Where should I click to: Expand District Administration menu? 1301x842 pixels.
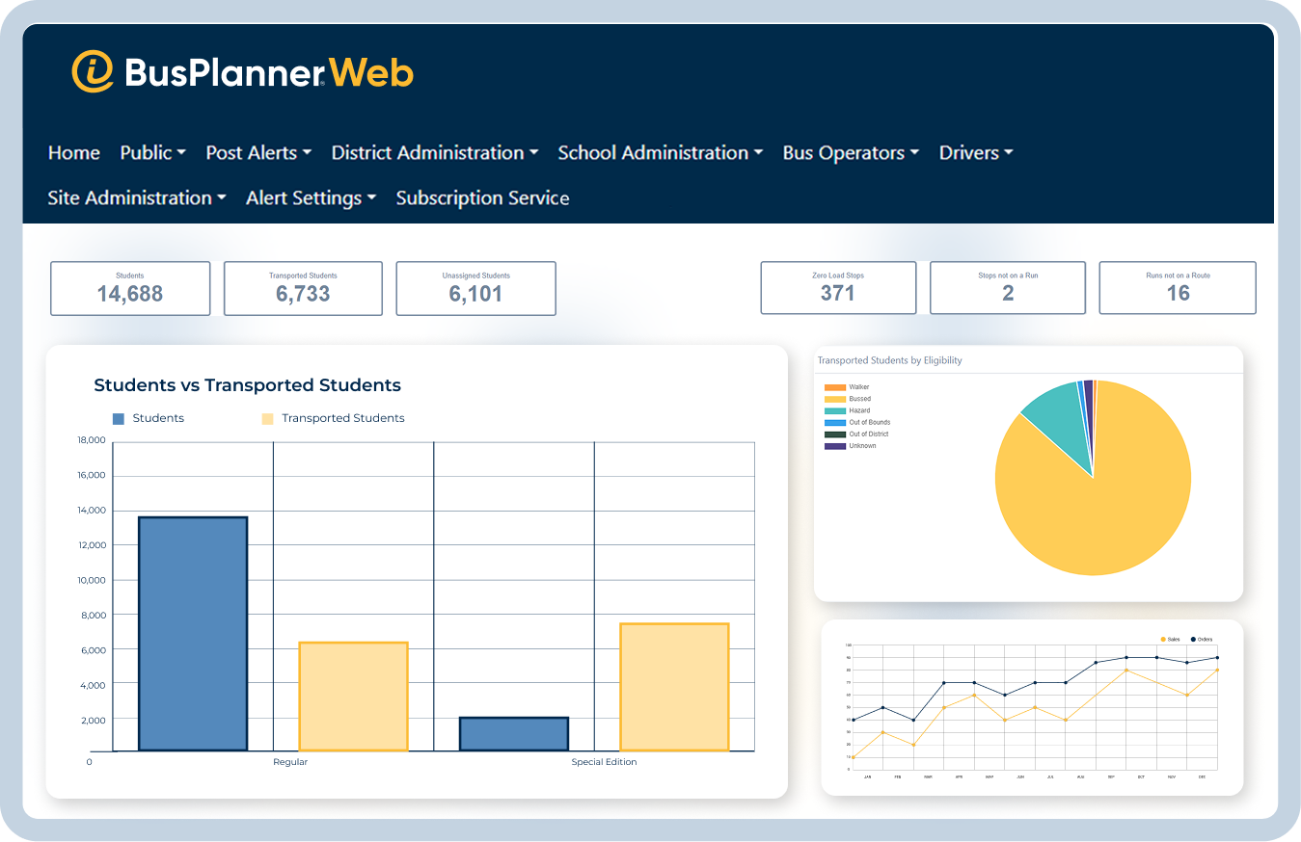click(434, 153)
